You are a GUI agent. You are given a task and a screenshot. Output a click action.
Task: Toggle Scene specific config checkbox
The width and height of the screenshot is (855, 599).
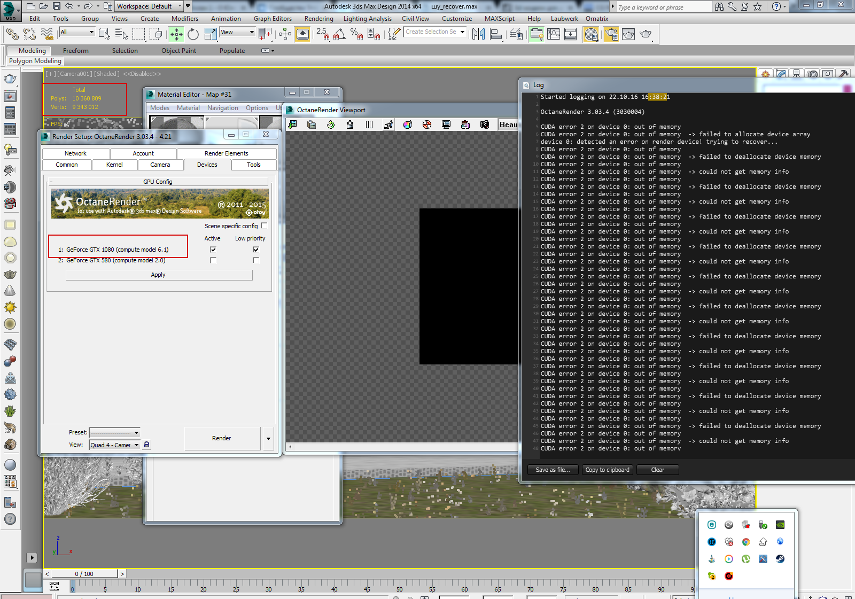[264, 225]
